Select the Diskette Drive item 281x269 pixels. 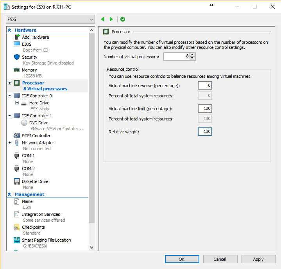[35, 181]
